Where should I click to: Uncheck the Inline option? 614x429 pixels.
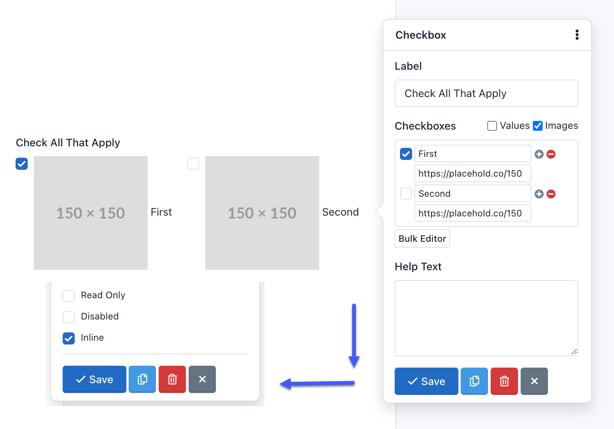click(x=69, y=338)
